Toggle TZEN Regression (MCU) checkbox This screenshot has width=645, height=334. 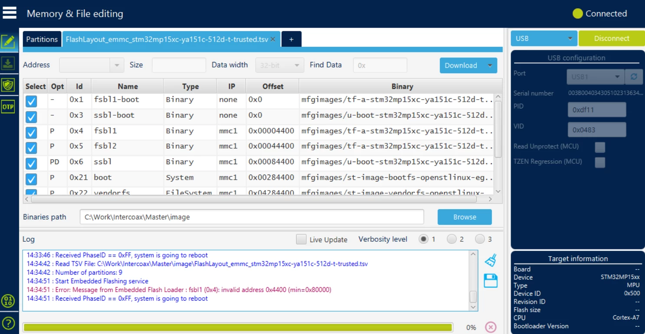600,162
